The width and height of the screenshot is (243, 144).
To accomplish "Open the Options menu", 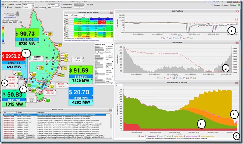I will [x=225, y=5].
